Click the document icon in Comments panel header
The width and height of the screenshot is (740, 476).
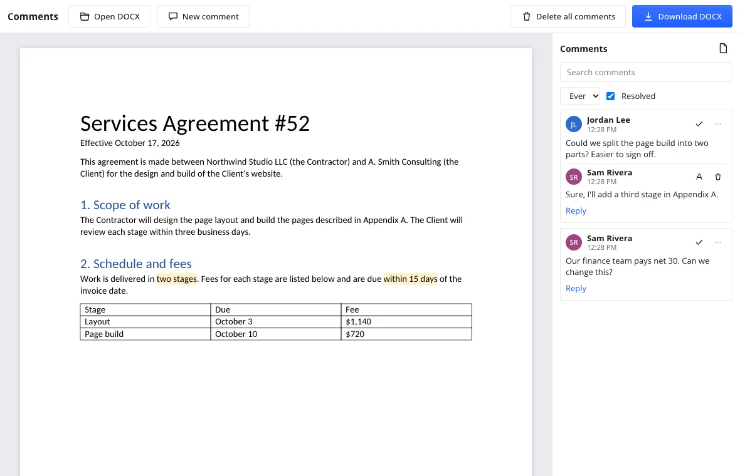723,49
